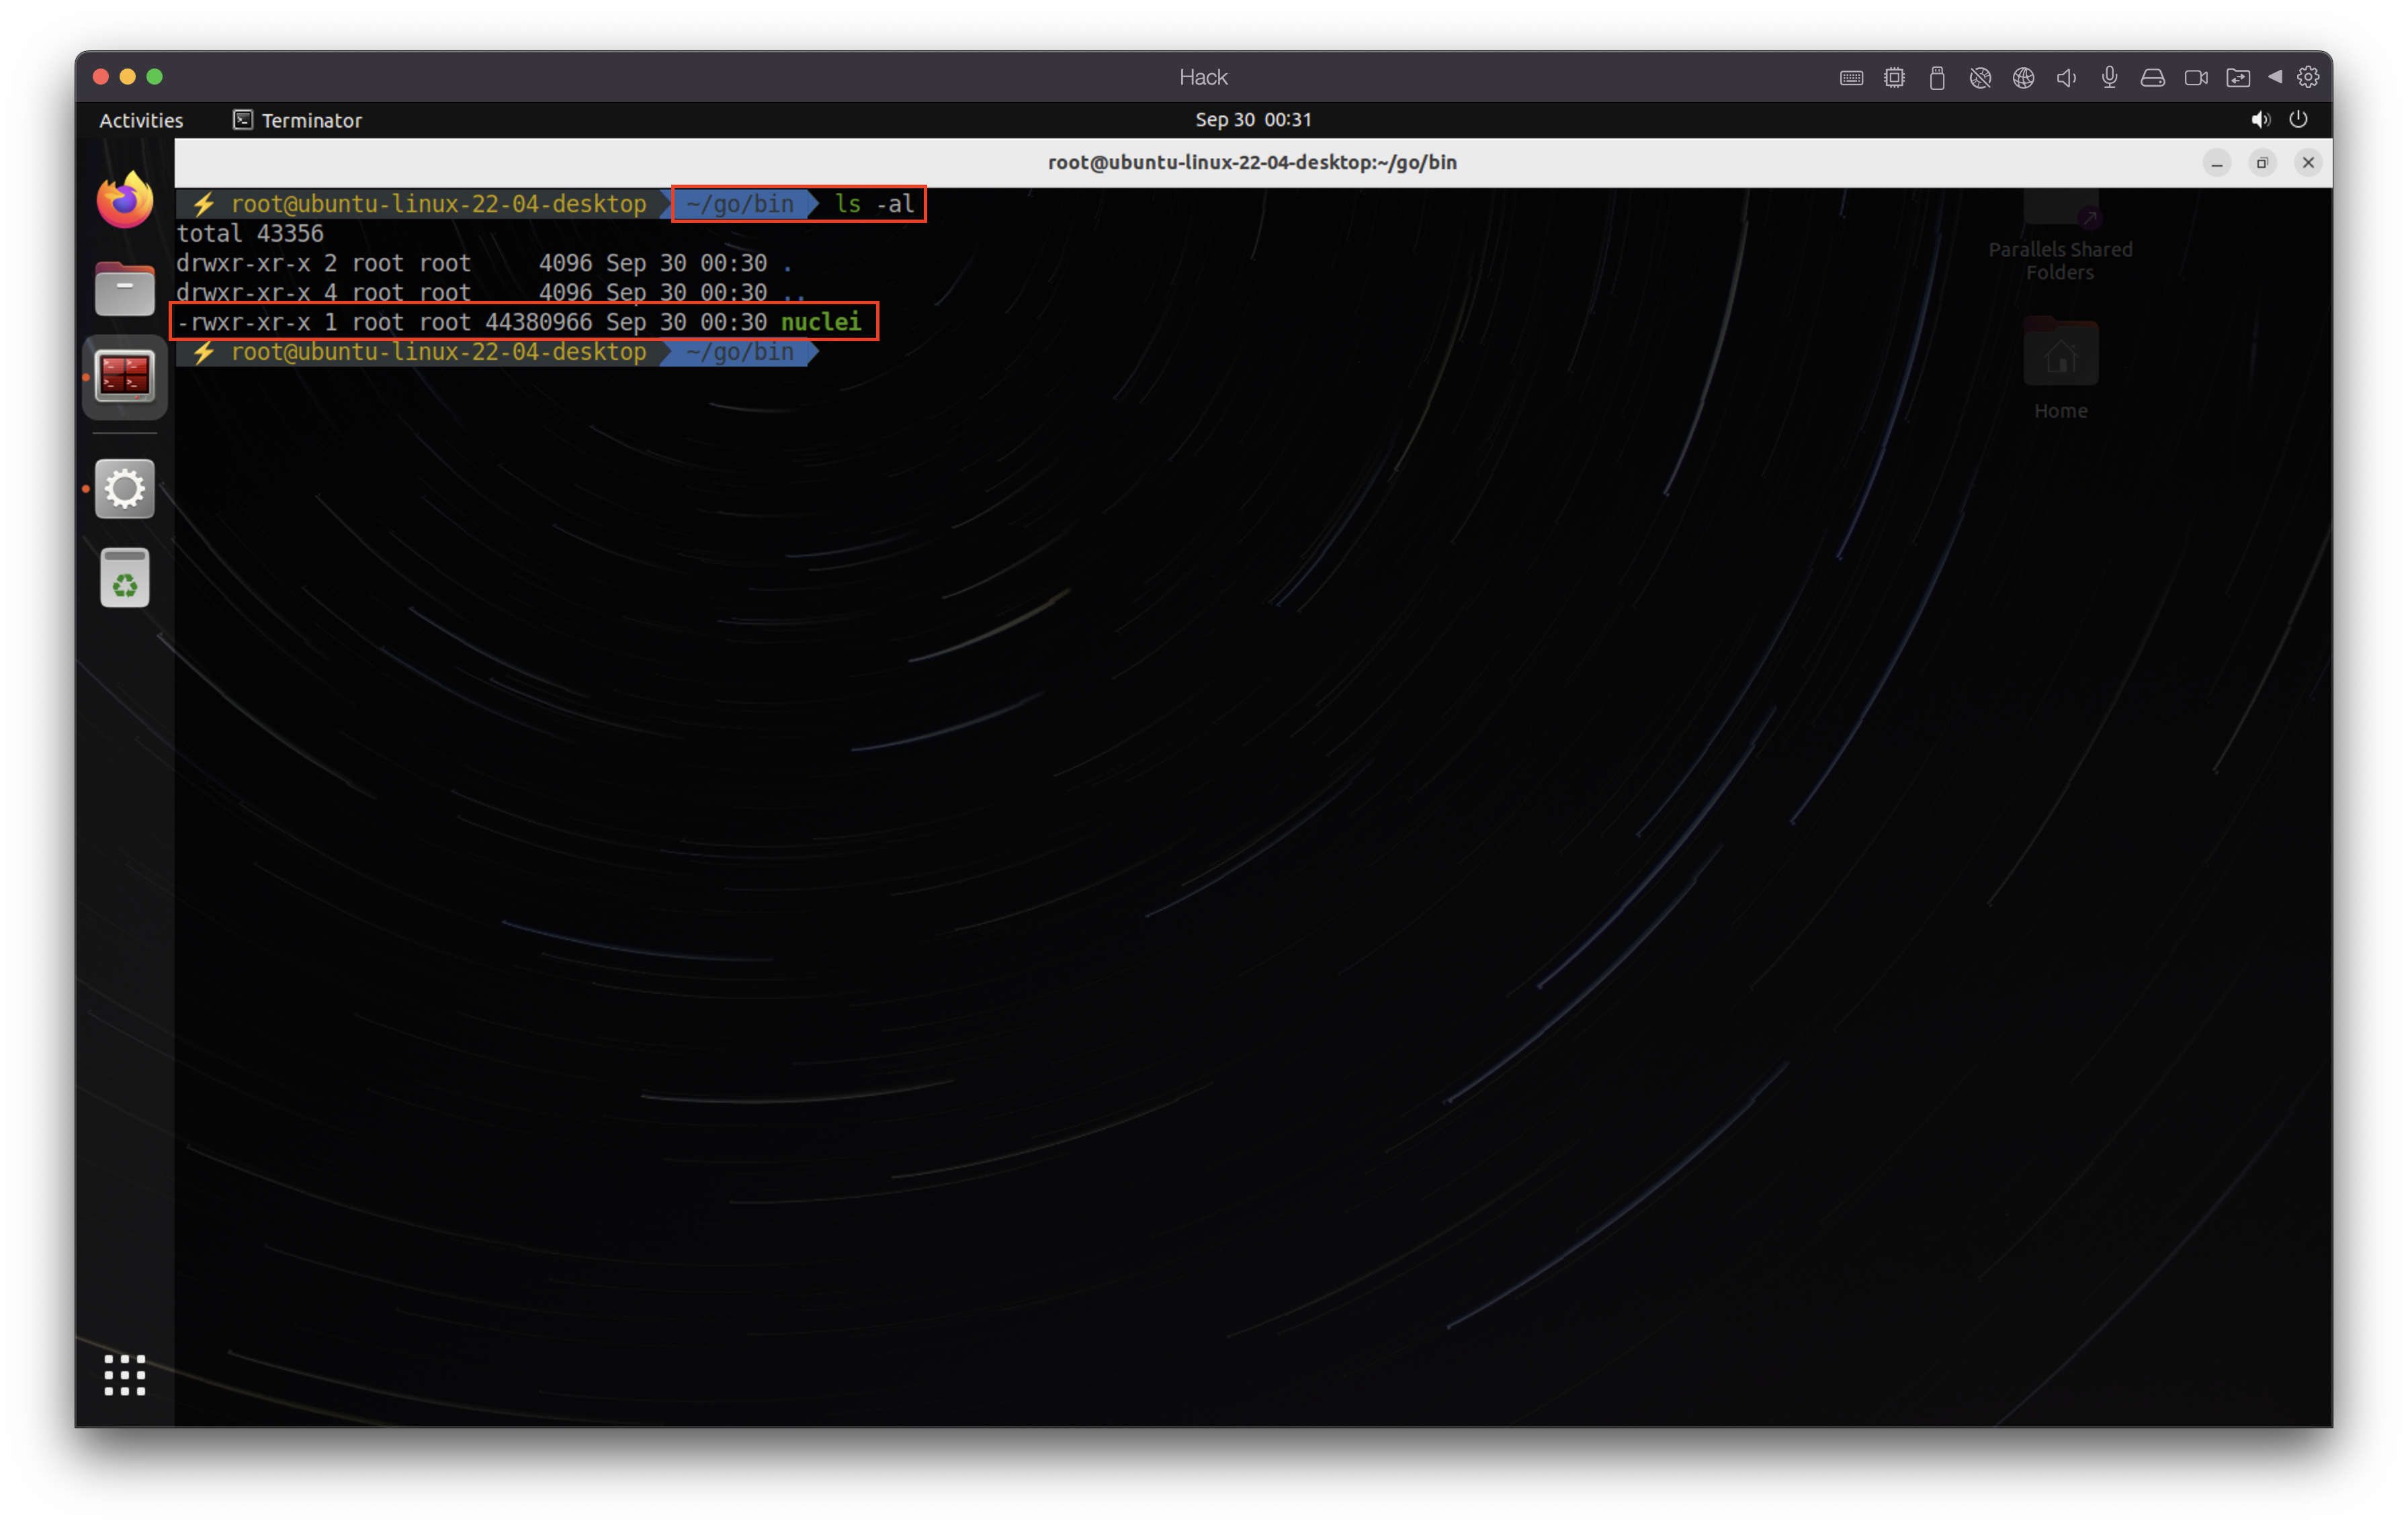Click the '-rwxr-xr-x' permissions of the nuclei row
This screenshot has height=1527, width=2408.
click(x=244, y=322)
